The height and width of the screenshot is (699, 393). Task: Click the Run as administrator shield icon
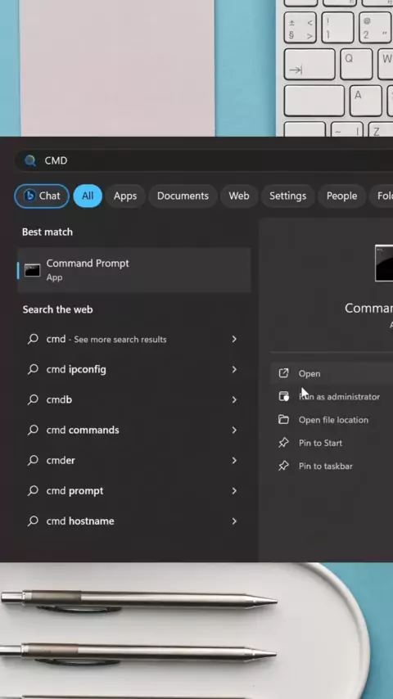coord(284,397)
